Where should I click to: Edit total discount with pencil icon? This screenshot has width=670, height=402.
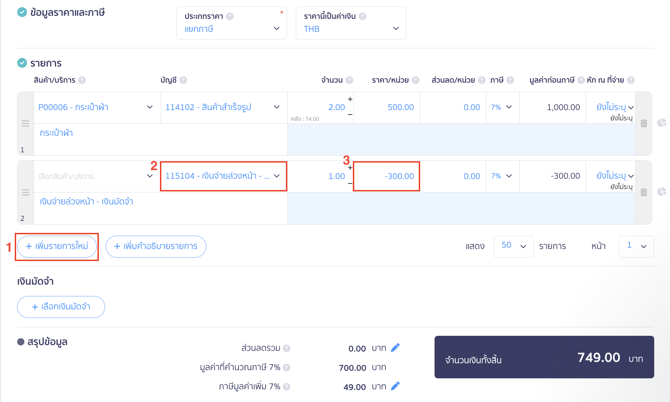395,348
